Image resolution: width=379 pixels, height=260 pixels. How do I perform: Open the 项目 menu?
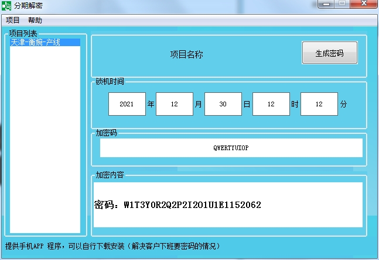point(12,20)
